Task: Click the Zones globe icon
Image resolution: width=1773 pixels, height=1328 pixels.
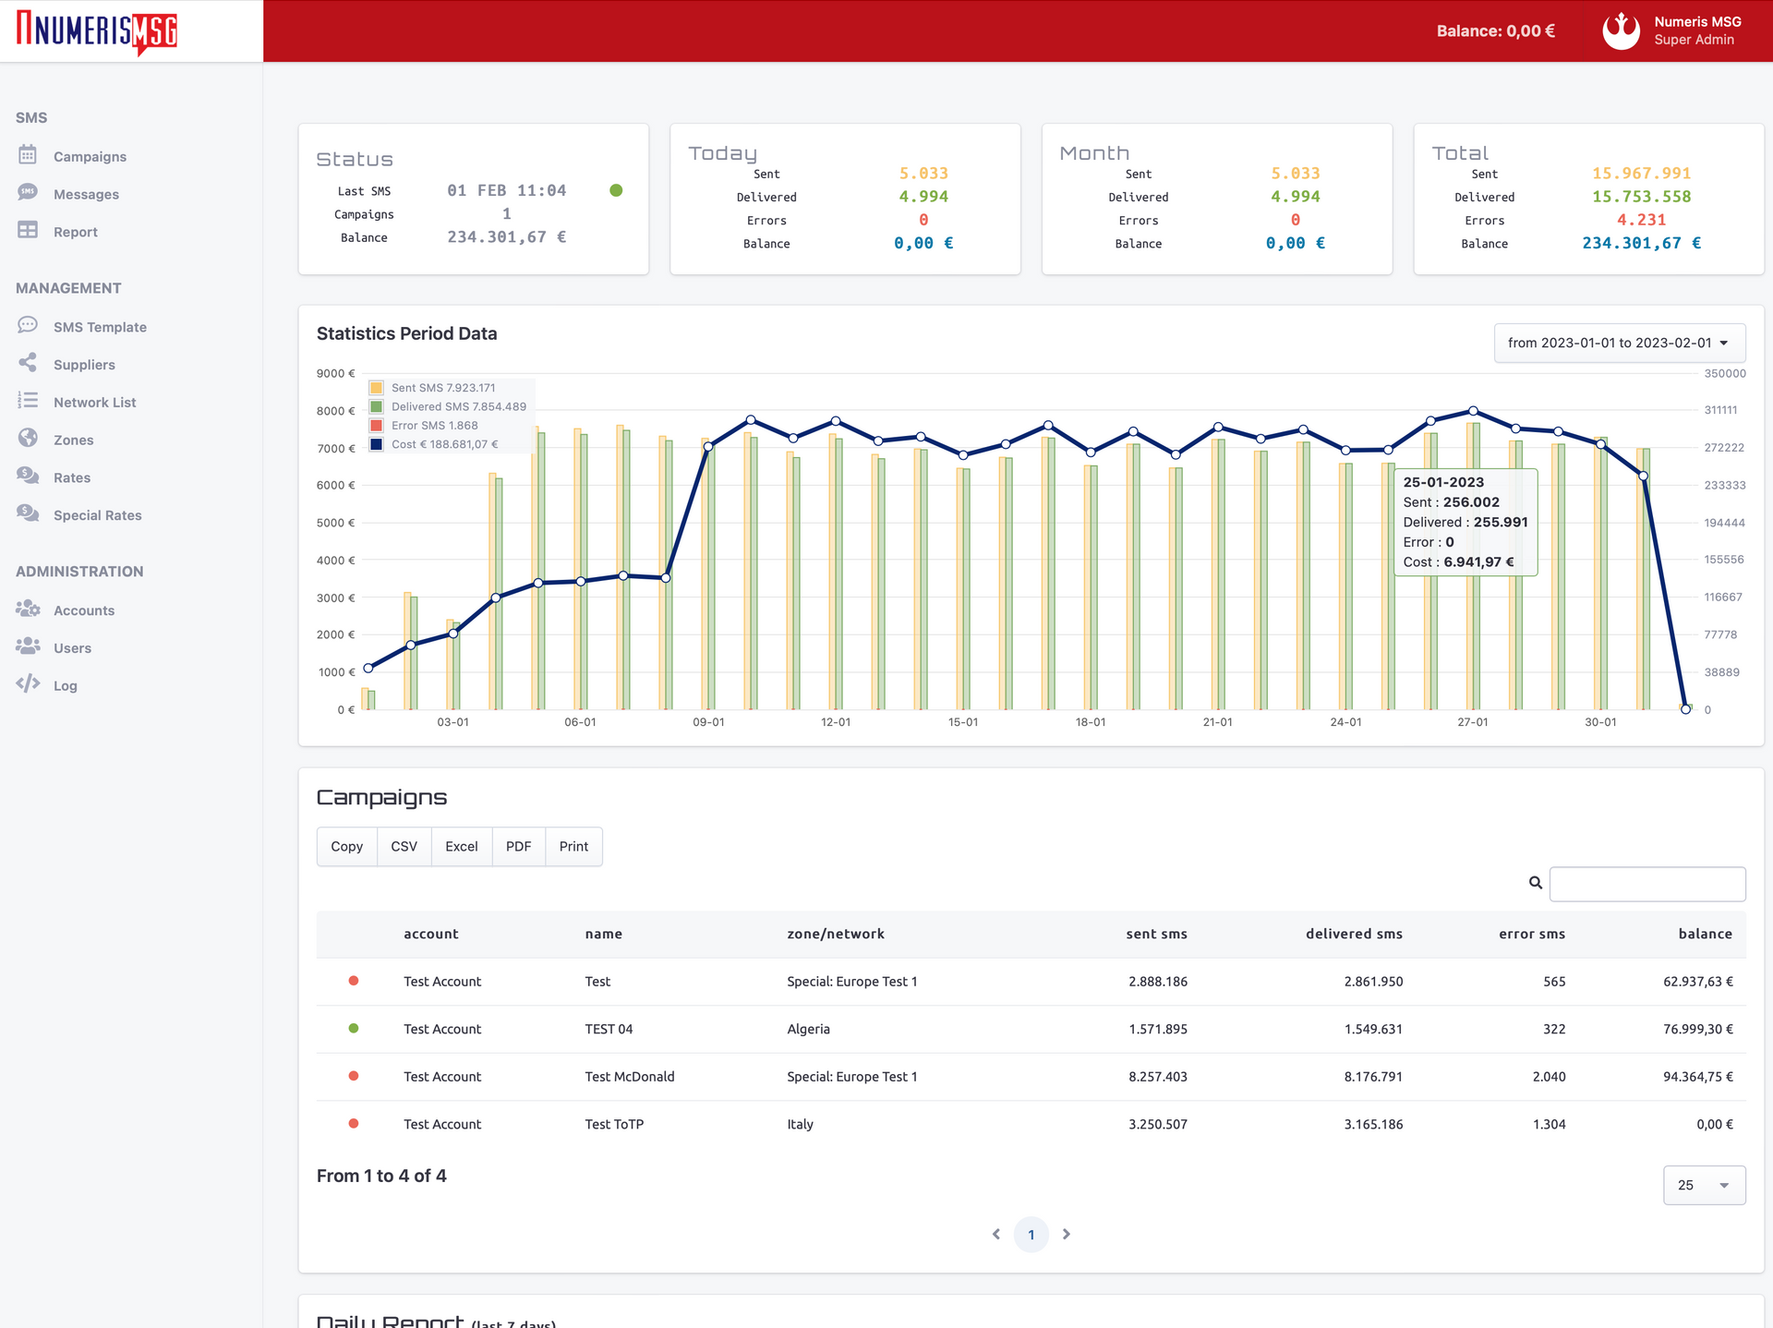Action: [28, 439]
